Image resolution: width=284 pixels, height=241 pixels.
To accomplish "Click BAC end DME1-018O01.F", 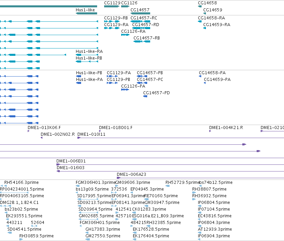I will coord(116,128).
